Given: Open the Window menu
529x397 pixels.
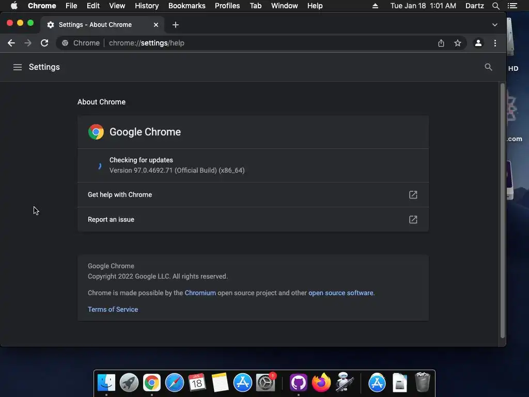Looking at the screenshot, I should pos(285,6).
